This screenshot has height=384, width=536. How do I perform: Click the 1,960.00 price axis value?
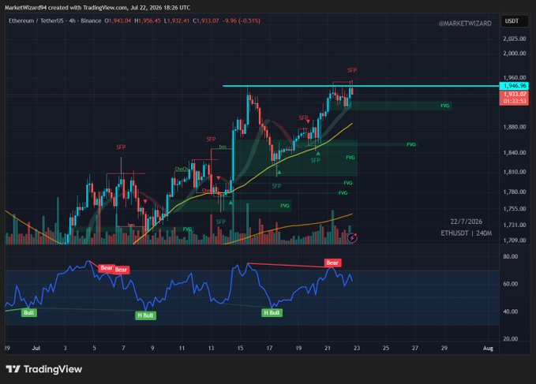pos(514,78)
